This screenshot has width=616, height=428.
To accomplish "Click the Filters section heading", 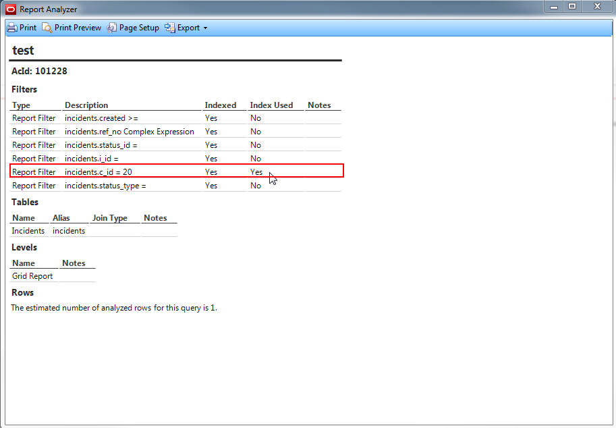I will click(x=24, y=89).
